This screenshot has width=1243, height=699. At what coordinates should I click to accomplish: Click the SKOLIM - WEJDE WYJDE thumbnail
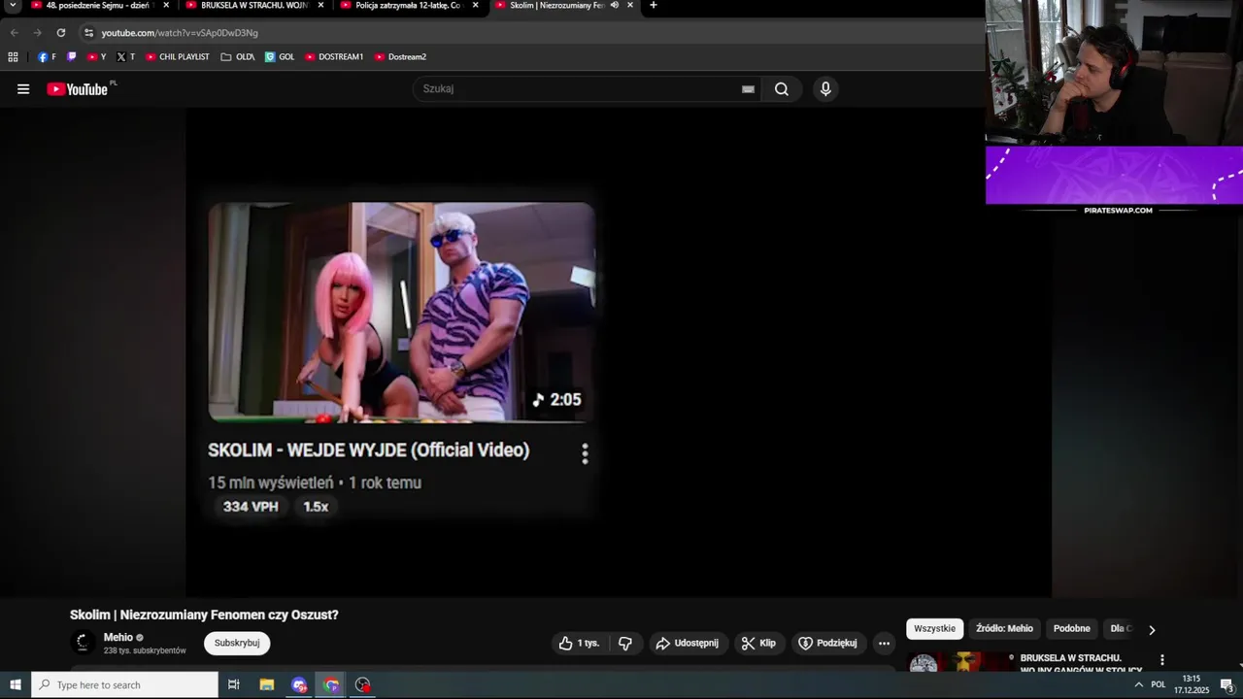pos(401,312)
